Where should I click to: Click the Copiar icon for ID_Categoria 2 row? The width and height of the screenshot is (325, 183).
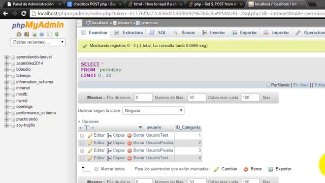pos(109,143)
